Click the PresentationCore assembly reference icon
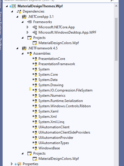The width and height of the screenshot is (124, 166). pyautogui.click(x=35, y=59)
